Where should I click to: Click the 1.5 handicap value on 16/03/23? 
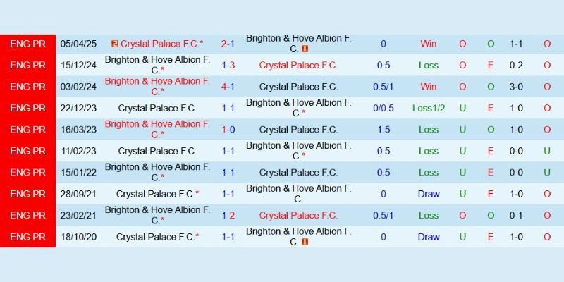[x=384, y=130]
